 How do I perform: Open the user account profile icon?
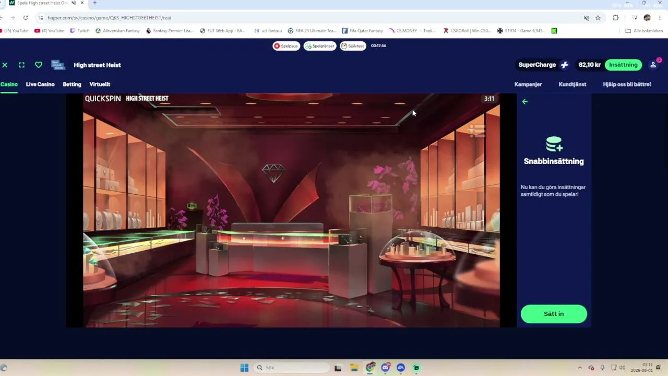tap(653, 65)
